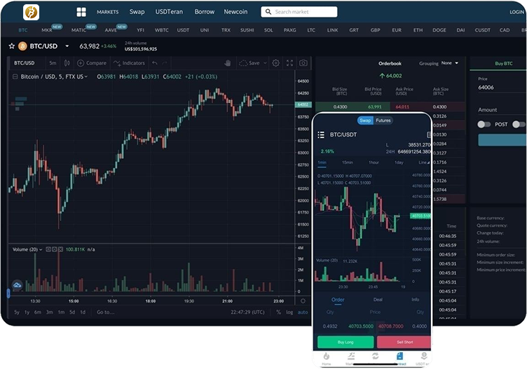Image resolution: width=527 pixels, height=369 pixels.
Task: Click the 64002 current price marker
Action: point(303,105)
